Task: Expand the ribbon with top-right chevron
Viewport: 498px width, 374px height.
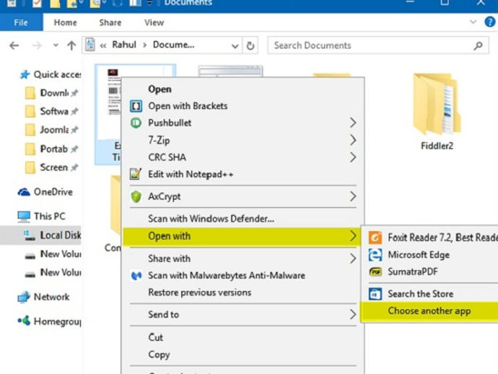Action: pos(473,22)
